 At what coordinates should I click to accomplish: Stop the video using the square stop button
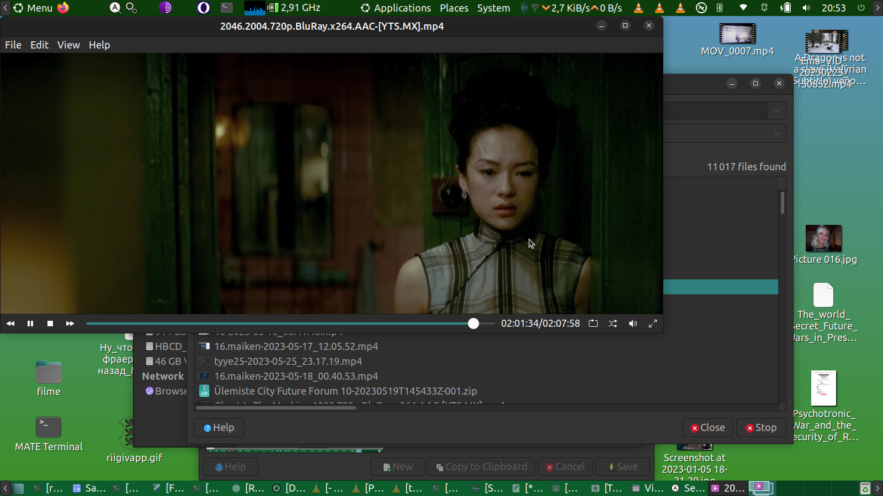click(x=50, y=324)
